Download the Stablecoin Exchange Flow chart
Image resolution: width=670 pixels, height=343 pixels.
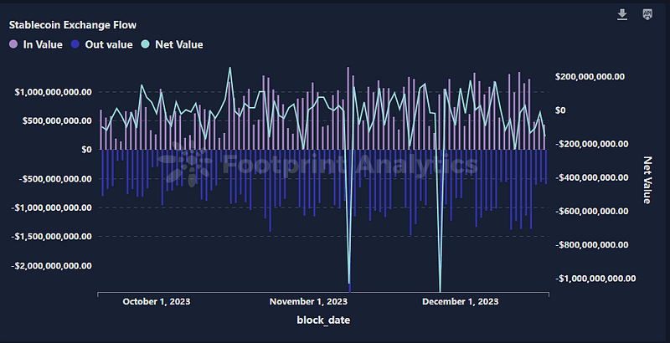tap(622, 14)
